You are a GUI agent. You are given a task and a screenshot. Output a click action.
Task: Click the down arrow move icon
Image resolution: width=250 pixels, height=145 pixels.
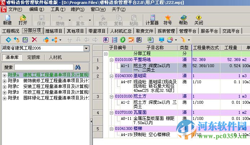tap(78, 40)
